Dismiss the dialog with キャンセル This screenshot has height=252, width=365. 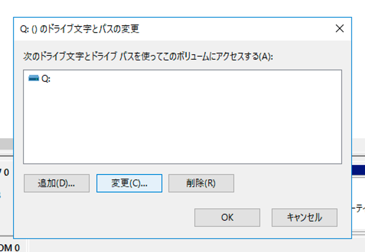point(305,217)
